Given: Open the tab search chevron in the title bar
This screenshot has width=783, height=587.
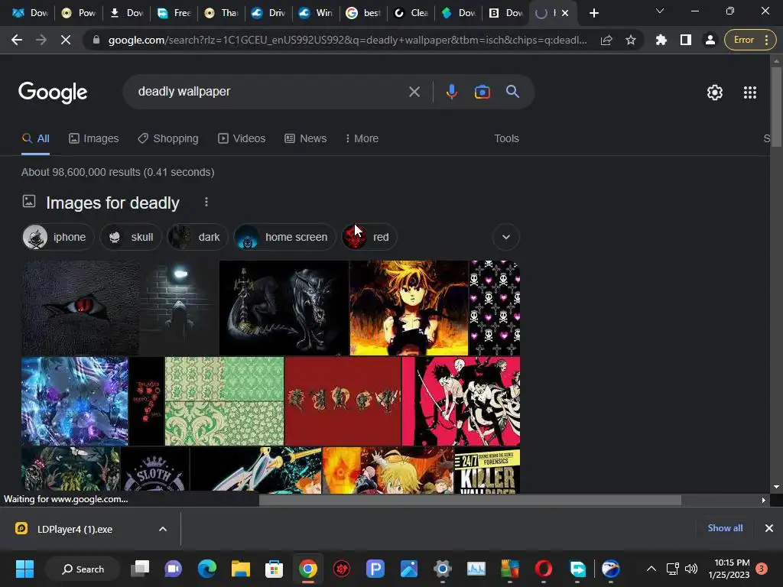Looking at the screenshot, I should (660, 11).
